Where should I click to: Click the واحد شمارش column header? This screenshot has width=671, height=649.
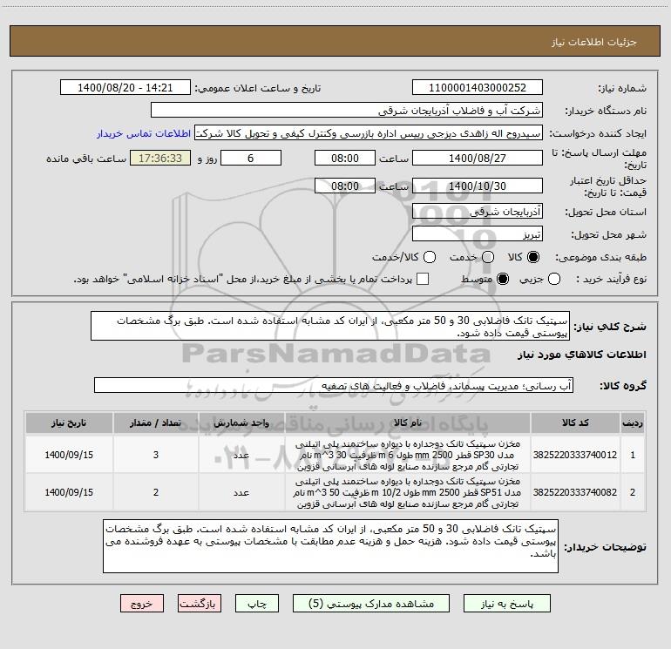point(241,423)
